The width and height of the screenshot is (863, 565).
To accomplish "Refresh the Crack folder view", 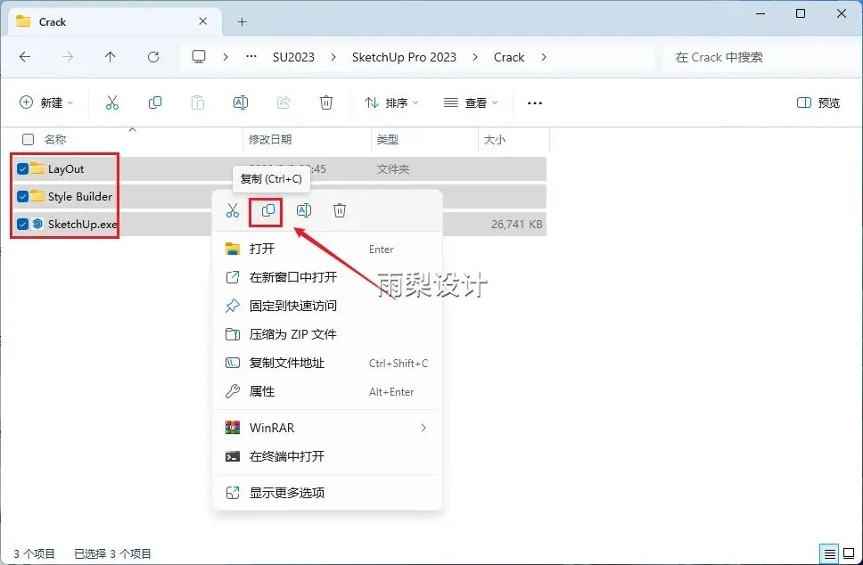I will tap(153, 57).
